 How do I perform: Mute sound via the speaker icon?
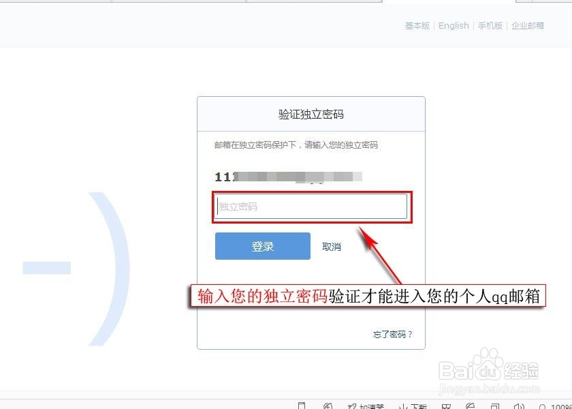point(518,406)
